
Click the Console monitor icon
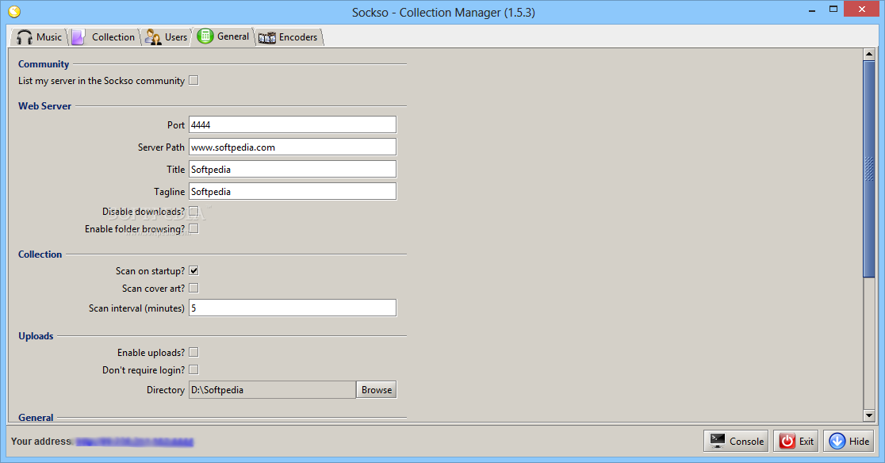click(718, 441)
